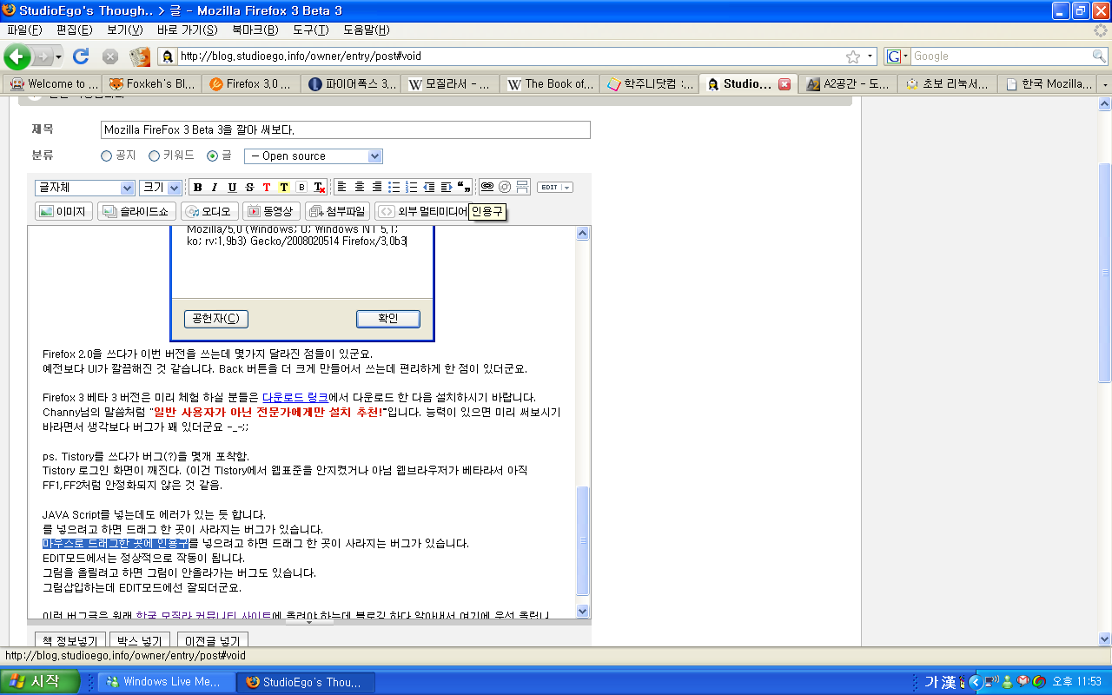The width and height of the screenshot is (1112, 695).
Task: Open the yellow text highlight tool
Action: [x=284, y=188]
